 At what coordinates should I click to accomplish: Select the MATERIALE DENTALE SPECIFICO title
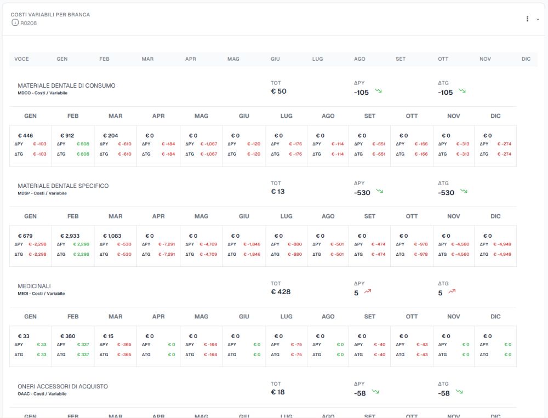pos(63,186)
